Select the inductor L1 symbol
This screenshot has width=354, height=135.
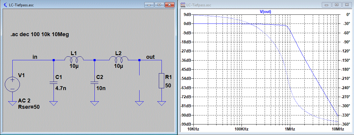[74, 60]
